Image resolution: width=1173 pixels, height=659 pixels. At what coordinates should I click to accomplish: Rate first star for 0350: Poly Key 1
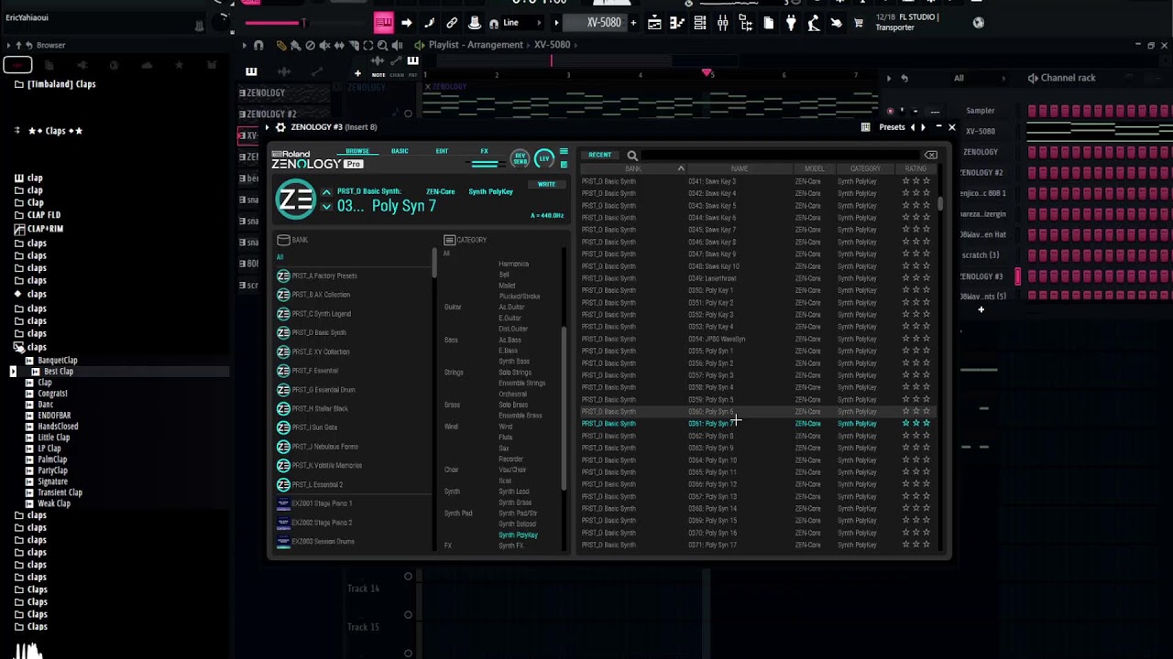click(x=905, y=290)
